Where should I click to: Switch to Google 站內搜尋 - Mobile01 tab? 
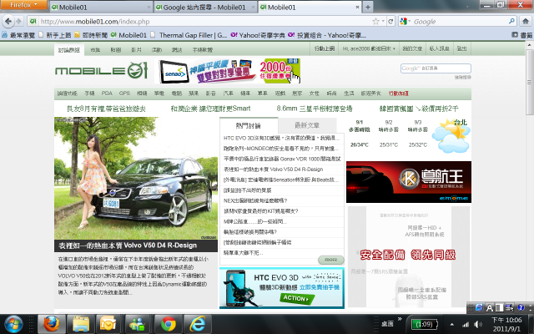205,8
